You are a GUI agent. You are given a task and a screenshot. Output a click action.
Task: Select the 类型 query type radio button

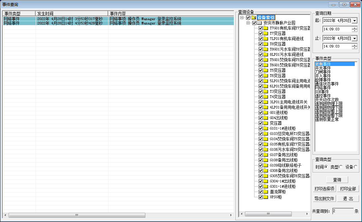click(341, 167)
